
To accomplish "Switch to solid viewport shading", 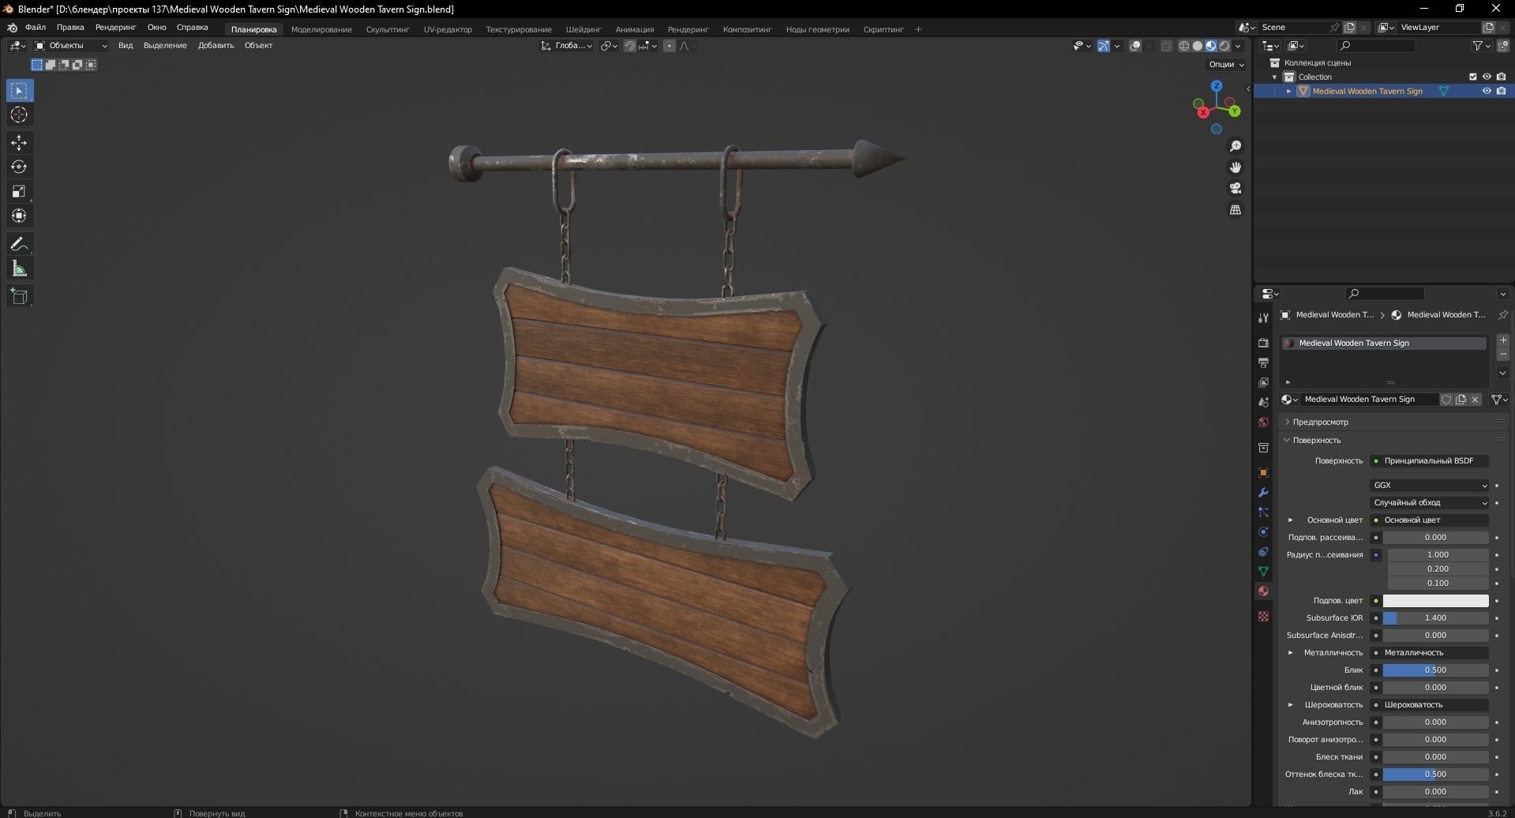I will pyautogui.click(x=1197, y=46).
